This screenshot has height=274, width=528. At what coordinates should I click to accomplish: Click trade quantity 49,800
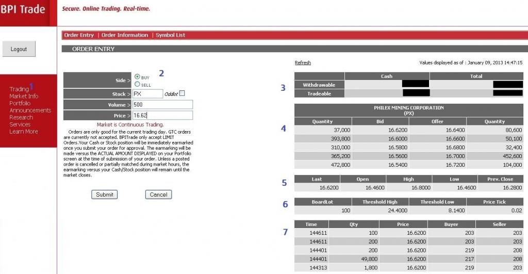pos(369,259)
